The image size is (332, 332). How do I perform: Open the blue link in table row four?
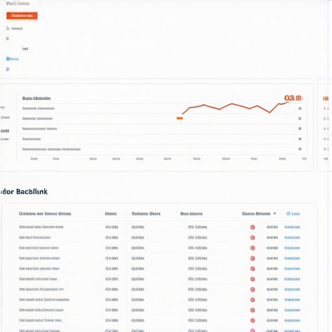coord(292,258)
